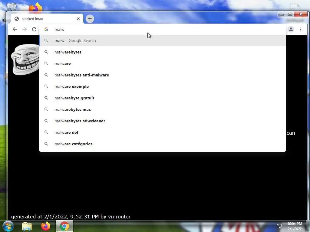310x232 pixels.
Task: Choose 'malwarebyte gratuit' suggestion
Action: click(163, 98)
